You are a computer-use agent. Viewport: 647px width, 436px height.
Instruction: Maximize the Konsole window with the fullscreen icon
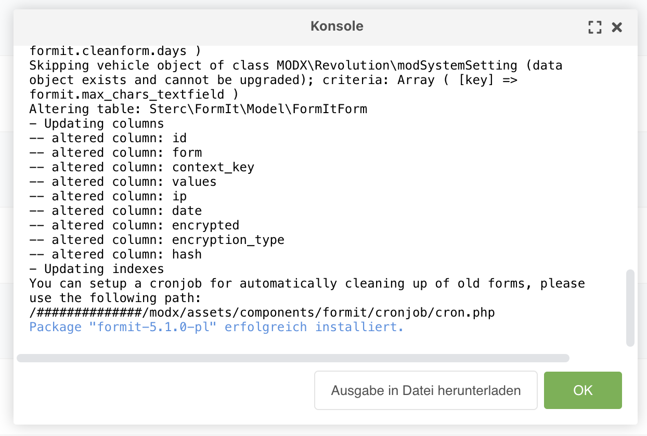pyautogui.click(x=594, y=27)
